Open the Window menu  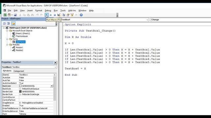pyautogui.click(x=82, y=10)
